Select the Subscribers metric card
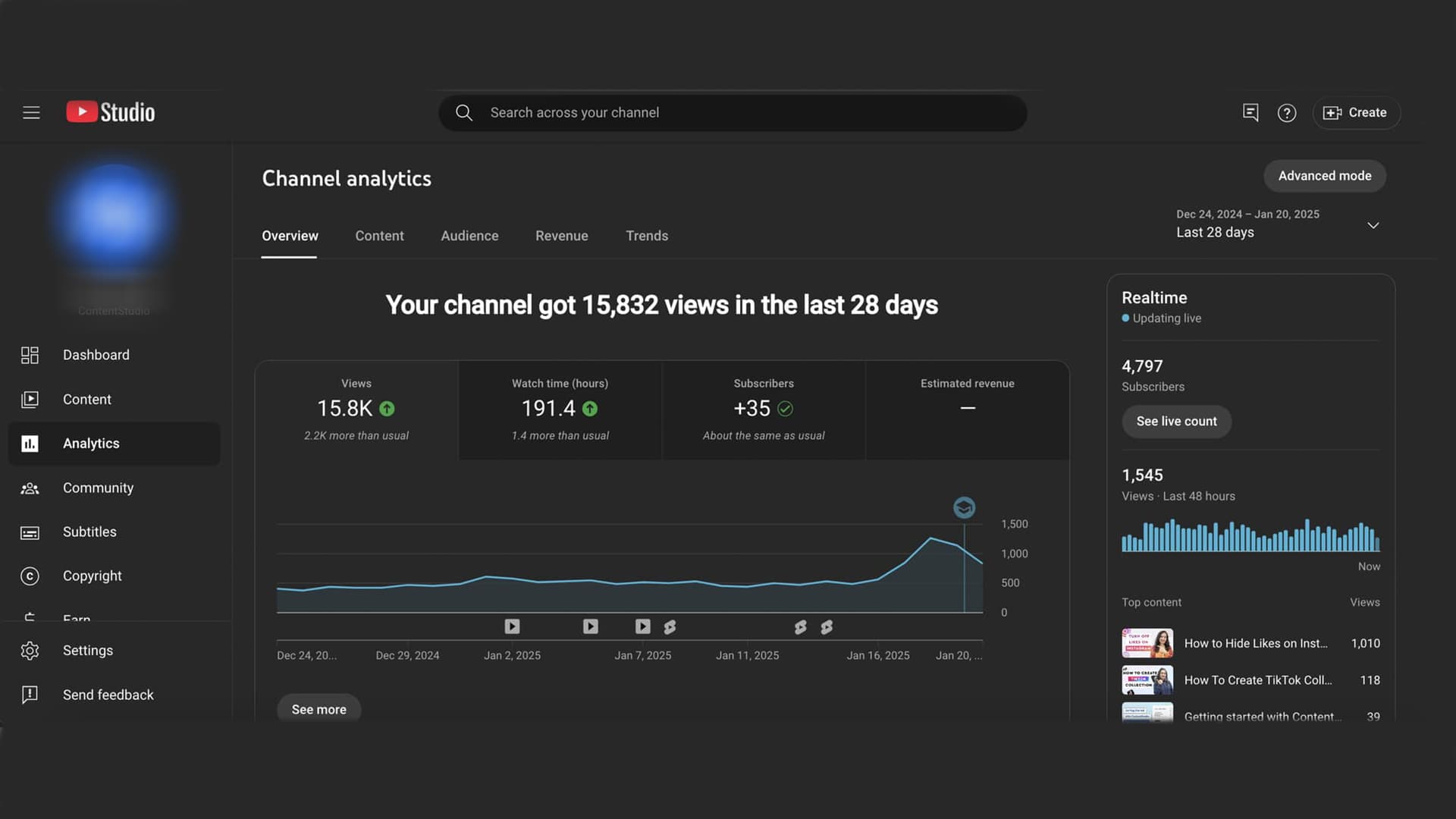This screenshot has height=819, width=1456. (x=764, y=409)
